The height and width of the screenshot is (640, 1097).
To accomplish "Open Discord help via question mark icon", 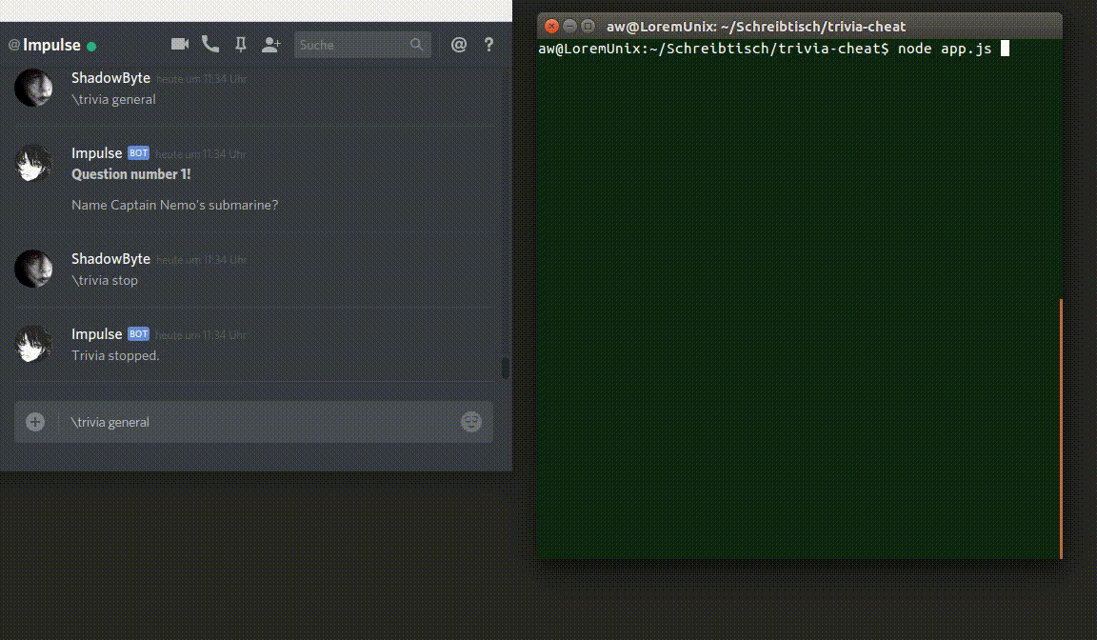I will coord(489,44).
